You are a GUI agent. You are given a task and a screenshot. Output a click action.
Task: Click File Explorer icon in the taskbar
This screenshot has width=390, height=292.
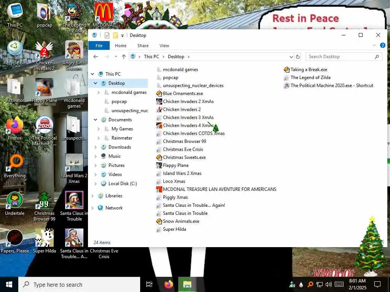187,284
